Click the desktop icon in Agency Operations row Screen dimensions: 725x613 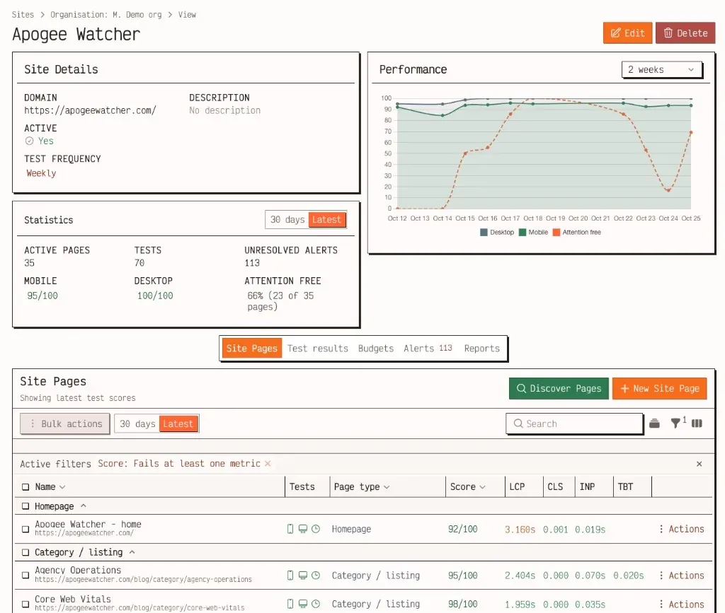(303, 575)
